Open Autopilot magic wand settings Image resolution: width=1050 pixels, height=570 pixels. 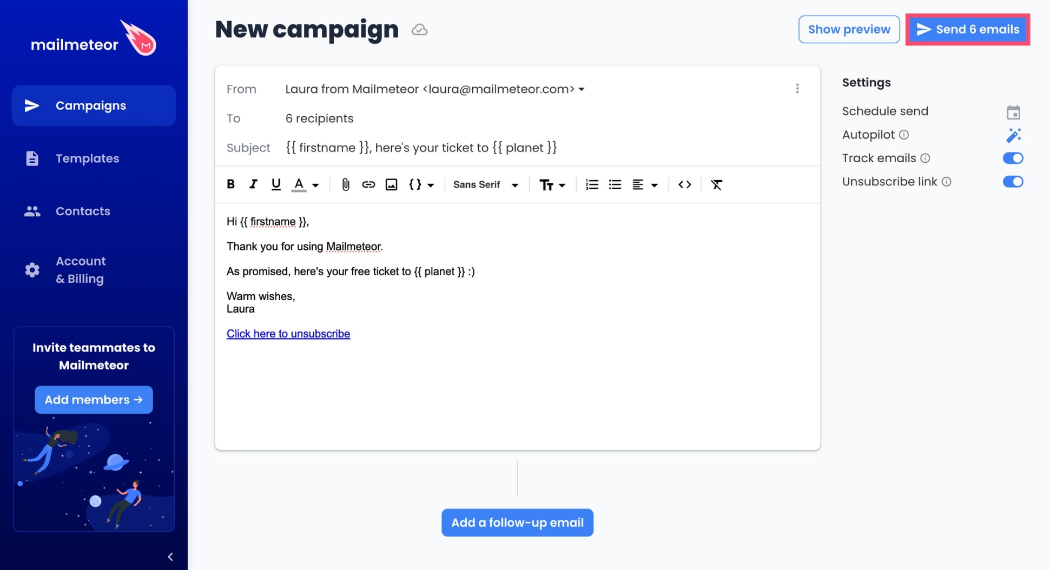pos(1013,135)
